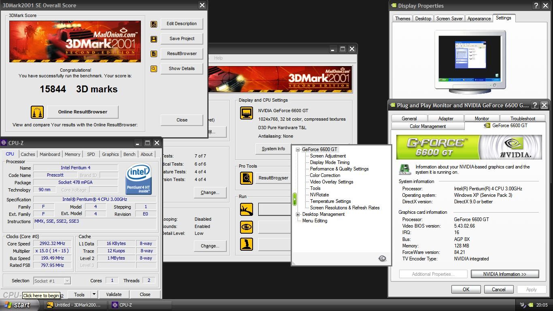The height and width of the screenshot is (311, 553).
Task: Click the eye icon under Run
Action: [247, 227]
